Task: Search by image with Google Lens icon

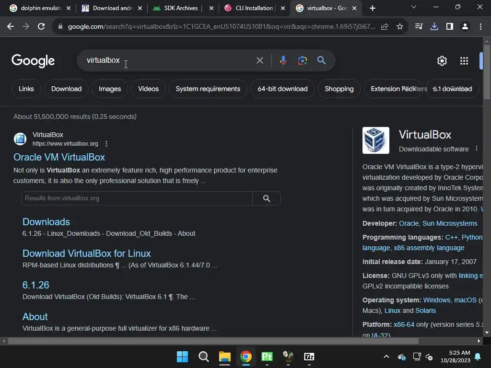Action: (303, 60)
